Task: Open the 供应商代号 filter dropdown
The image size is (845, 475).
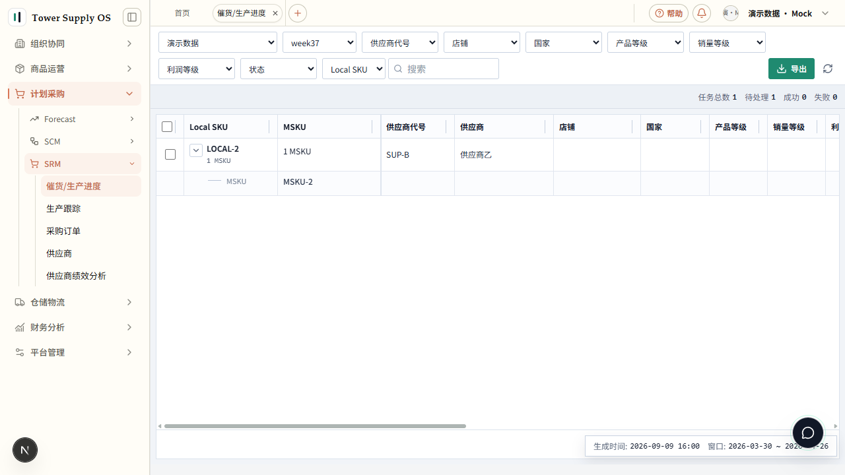Action: point(400,43)
